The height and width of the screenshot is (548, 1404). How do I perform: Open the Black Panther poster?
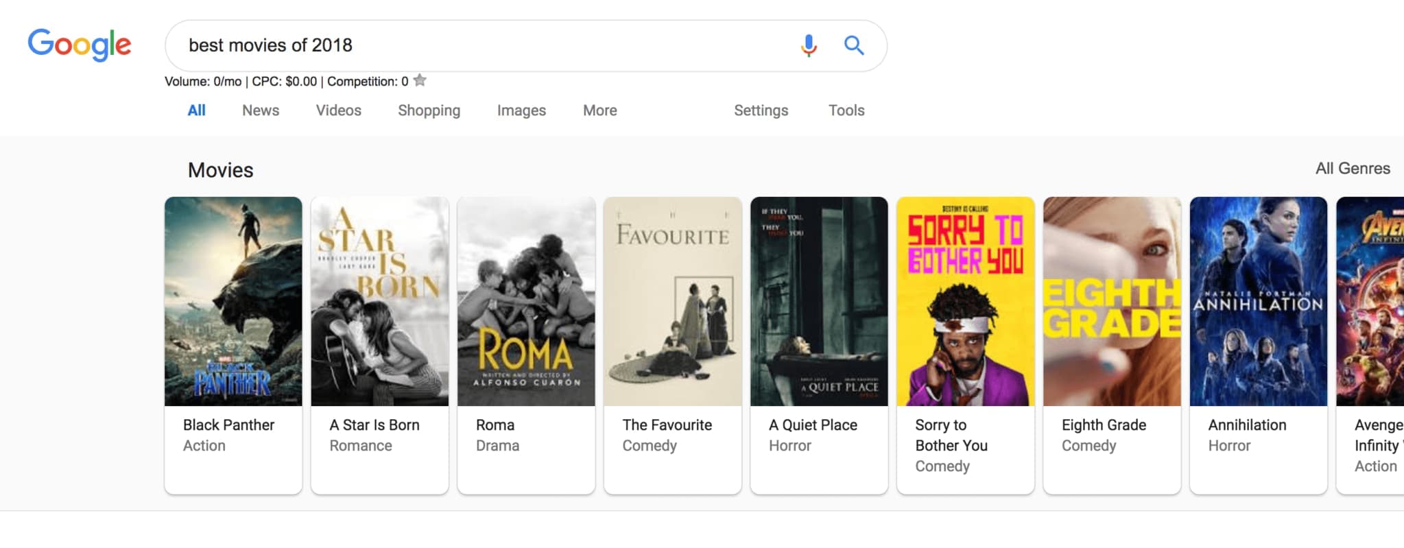pos(233,301)
